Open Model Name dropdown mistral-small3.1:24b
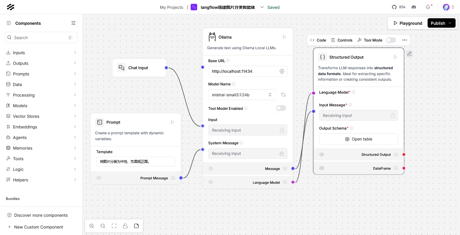The image size is (460, 235). [x=242, y=95]
